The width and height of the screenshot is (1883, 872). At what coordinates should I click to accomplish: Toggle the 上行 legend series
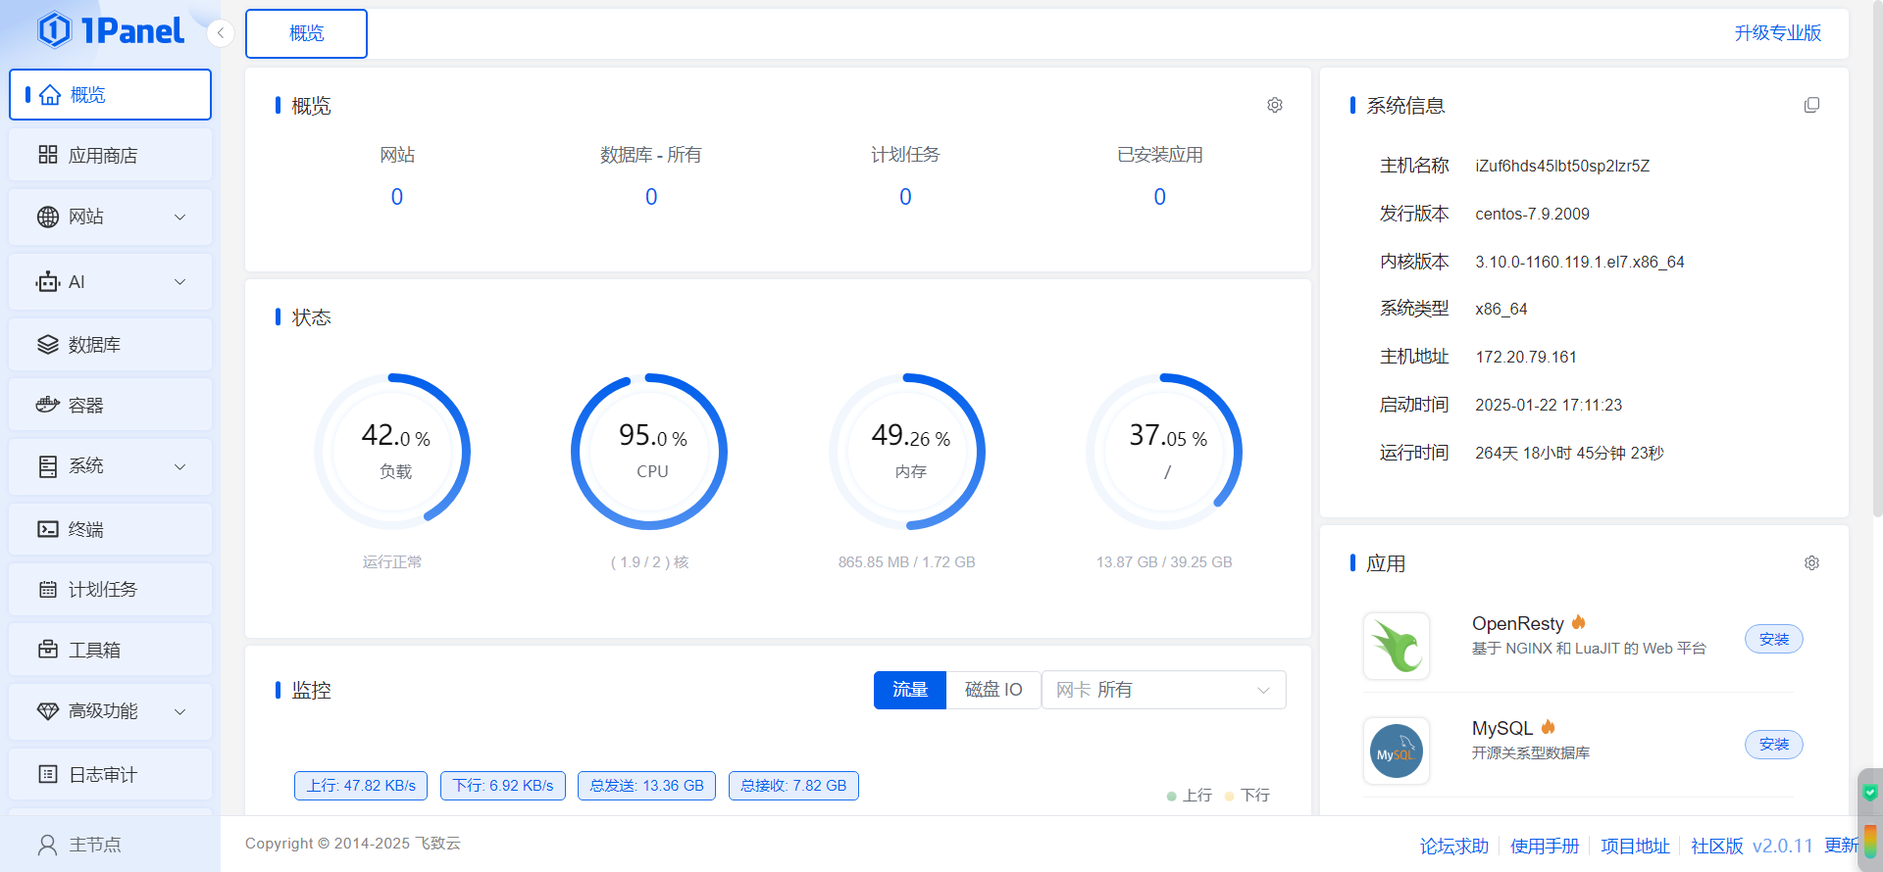point(1189,796)
